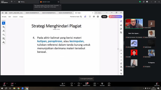Switch to 064911_AQILAZIZI tab in Acrobat
This screenshot has height=90, width=161.
pyautogui.click(x=16, y=13)
